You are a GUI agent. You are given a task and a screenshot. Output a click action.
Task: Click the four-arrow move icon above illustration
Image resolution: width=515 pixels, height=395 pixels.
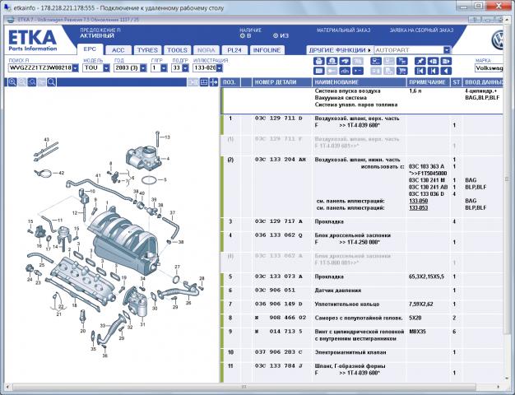coord(214,82)
